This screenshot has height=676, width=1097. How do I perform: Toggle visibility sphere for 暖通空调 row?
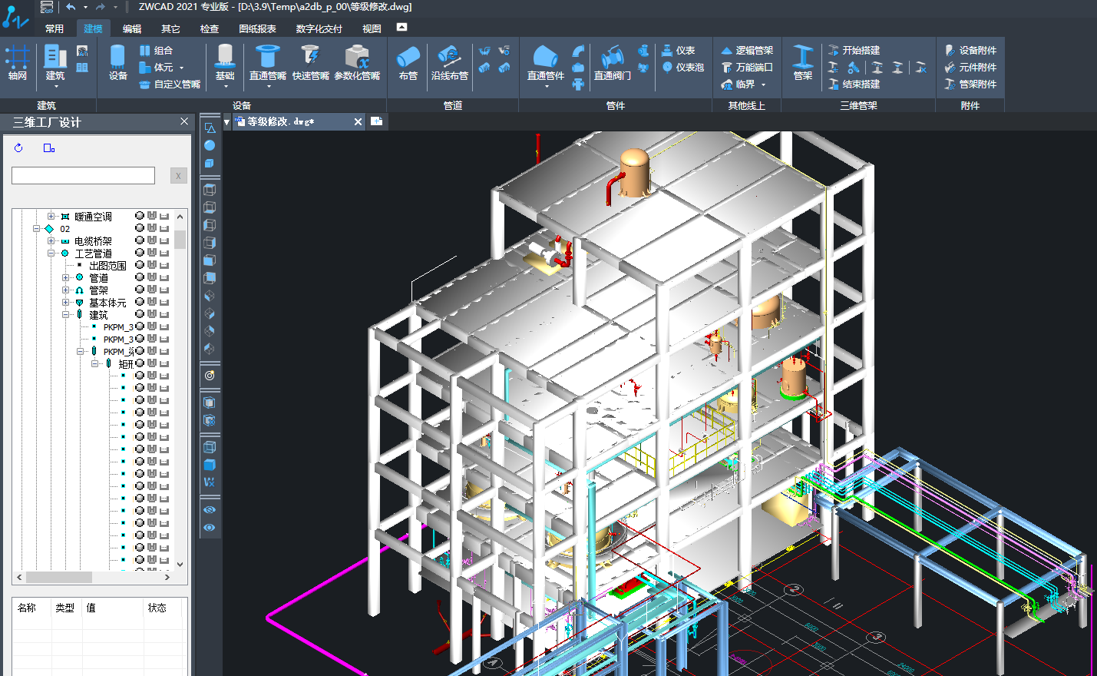(140, 217)
